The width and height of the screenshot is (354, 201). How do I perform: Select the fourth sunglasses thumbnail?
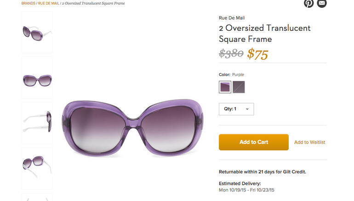(37, 168)
